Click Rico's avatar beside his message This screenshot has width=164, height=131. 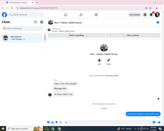[x=50, y=95]
